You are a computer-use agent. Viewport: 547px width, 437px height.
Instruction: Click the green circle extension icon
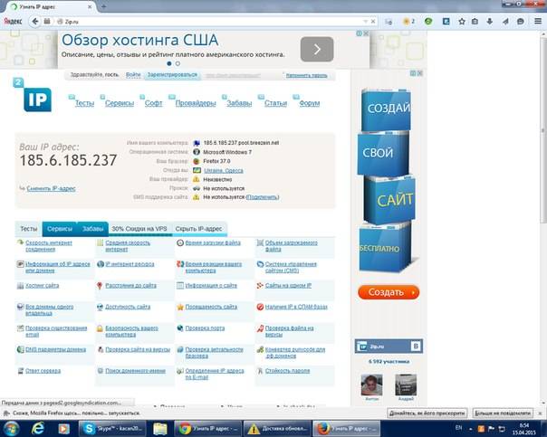click(x=428, y=21)
